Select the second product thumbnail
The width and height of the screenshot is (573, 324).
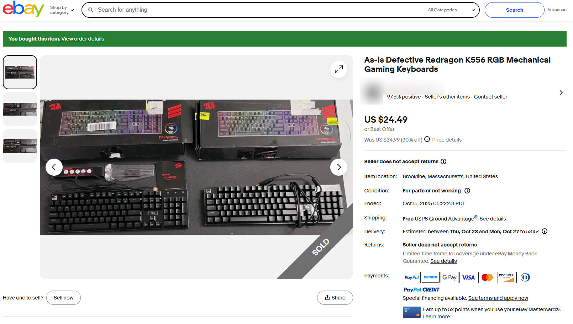click(20, 109)
